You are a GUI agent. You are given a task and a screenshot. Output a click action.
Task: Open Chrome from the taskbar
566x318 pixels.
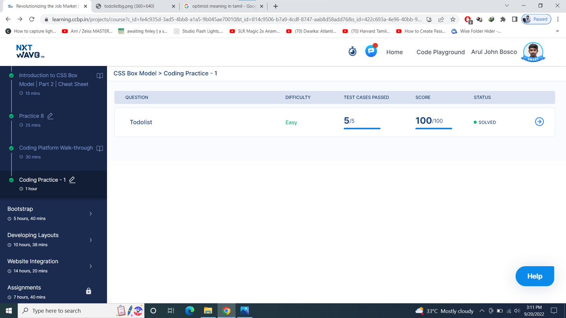pyautogui.click(x=226, y=311)
